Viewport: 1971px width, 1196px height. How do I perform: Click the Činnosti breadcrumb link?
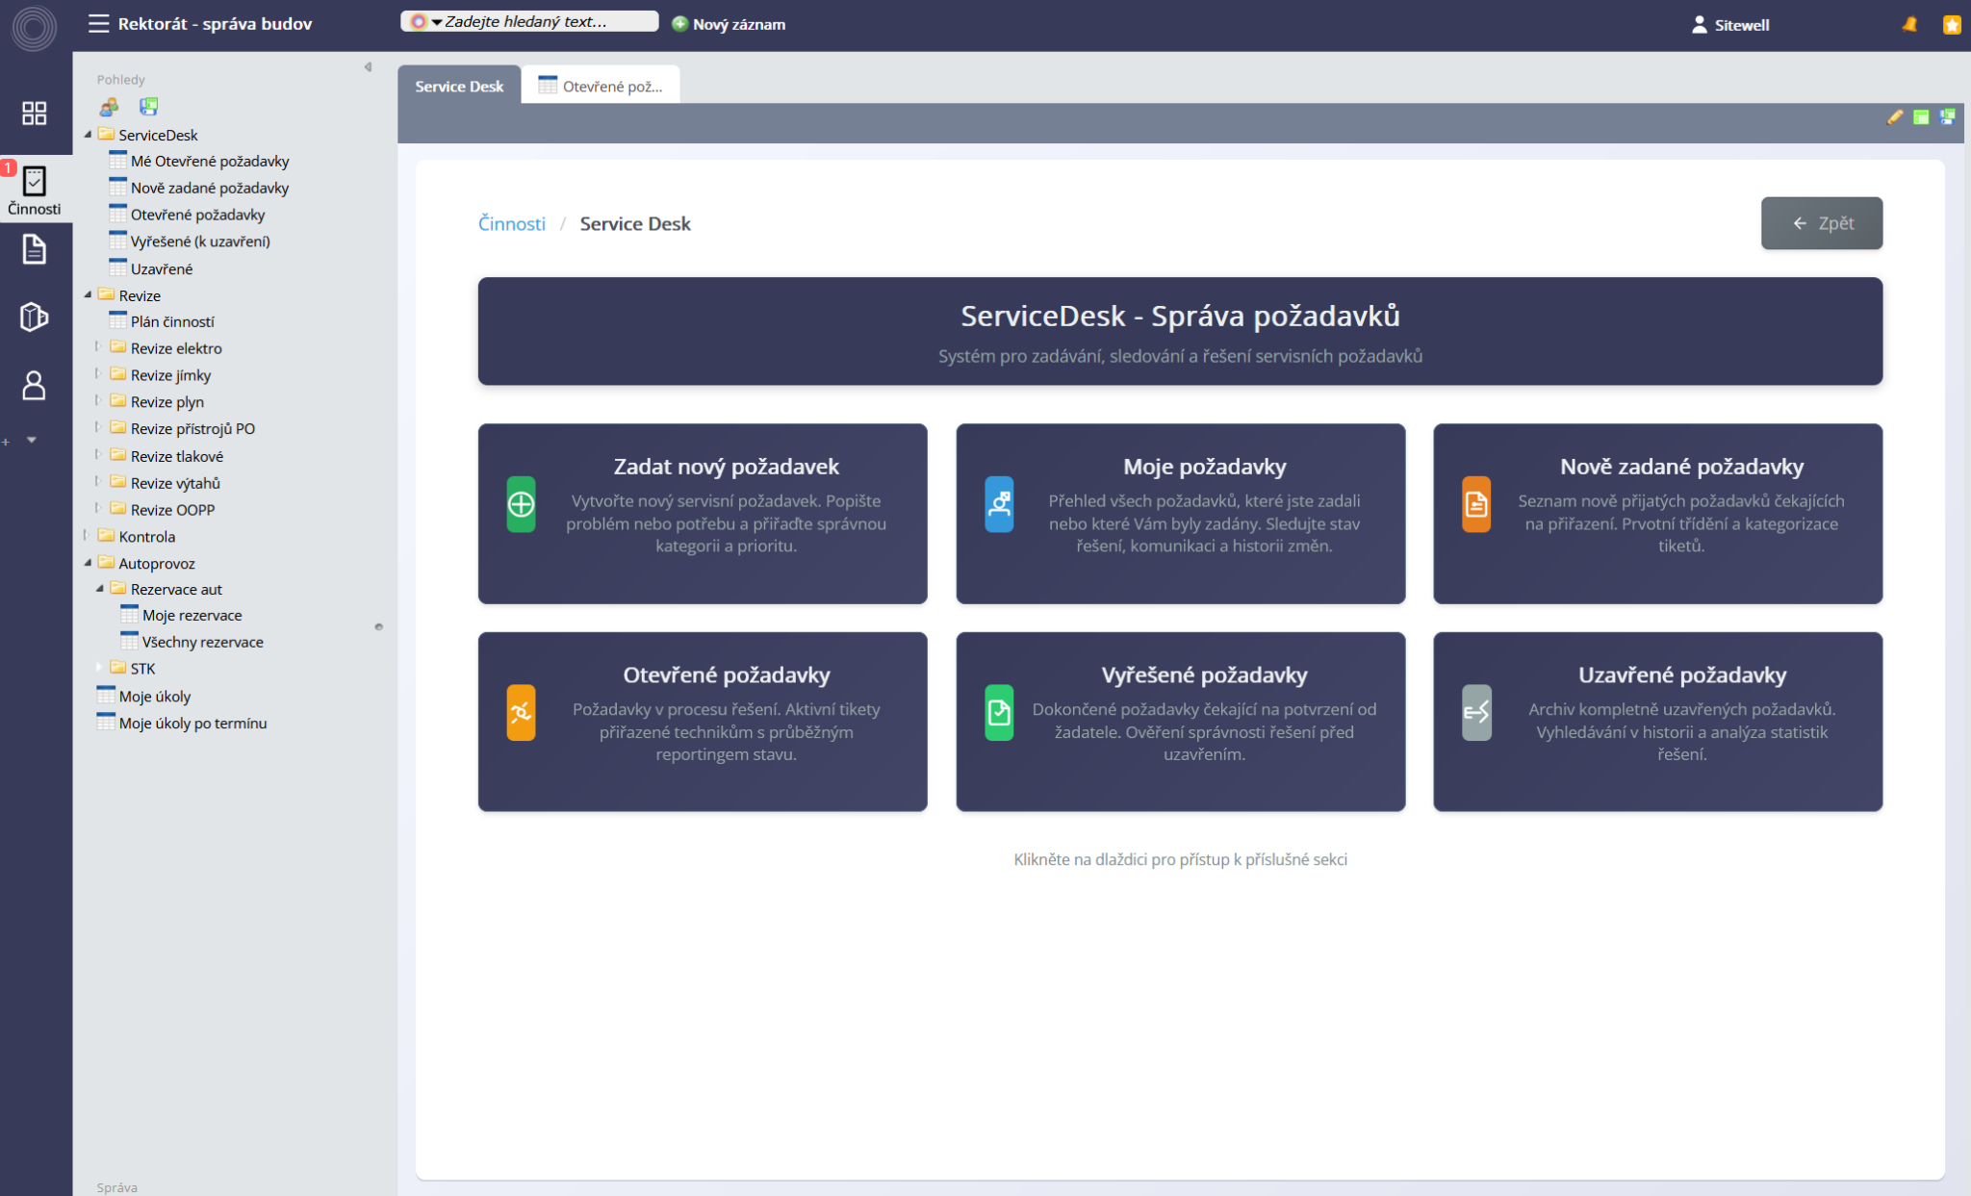511,223
